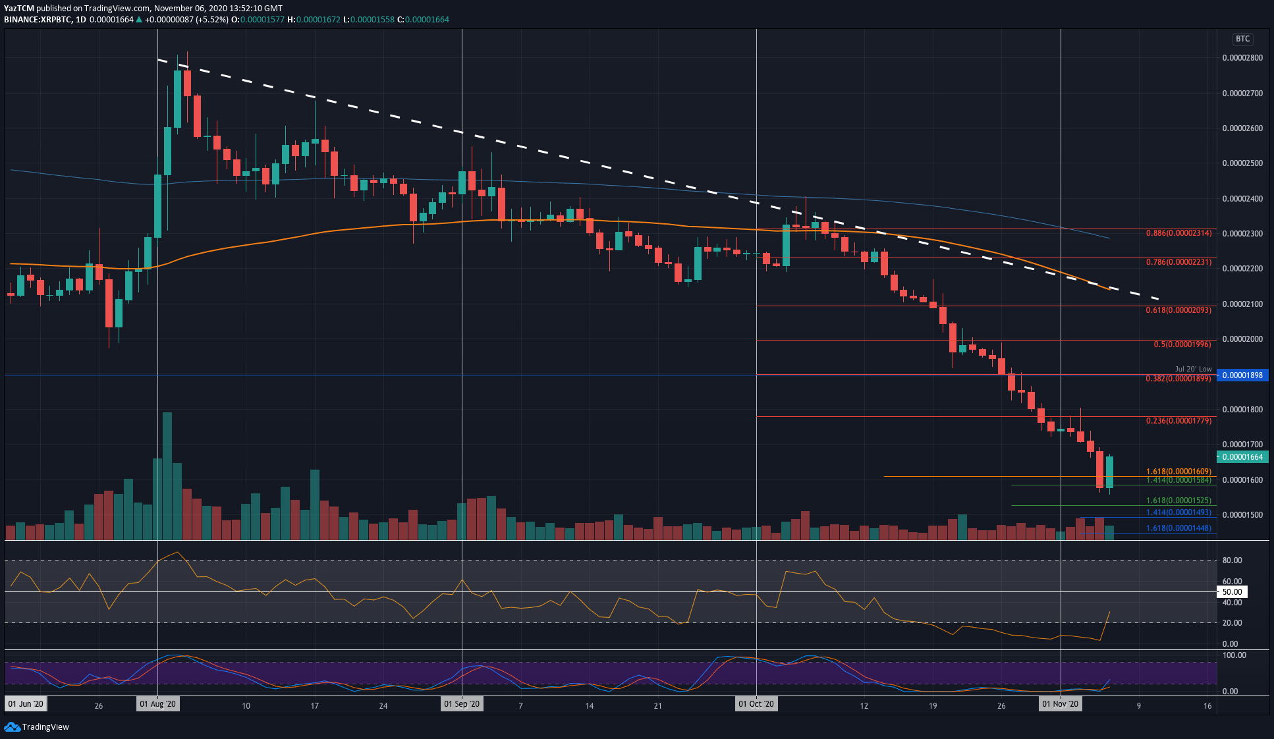
Task: Click the 0.382(0.00001899) Fibonacci label
Action: point(1178,378)
